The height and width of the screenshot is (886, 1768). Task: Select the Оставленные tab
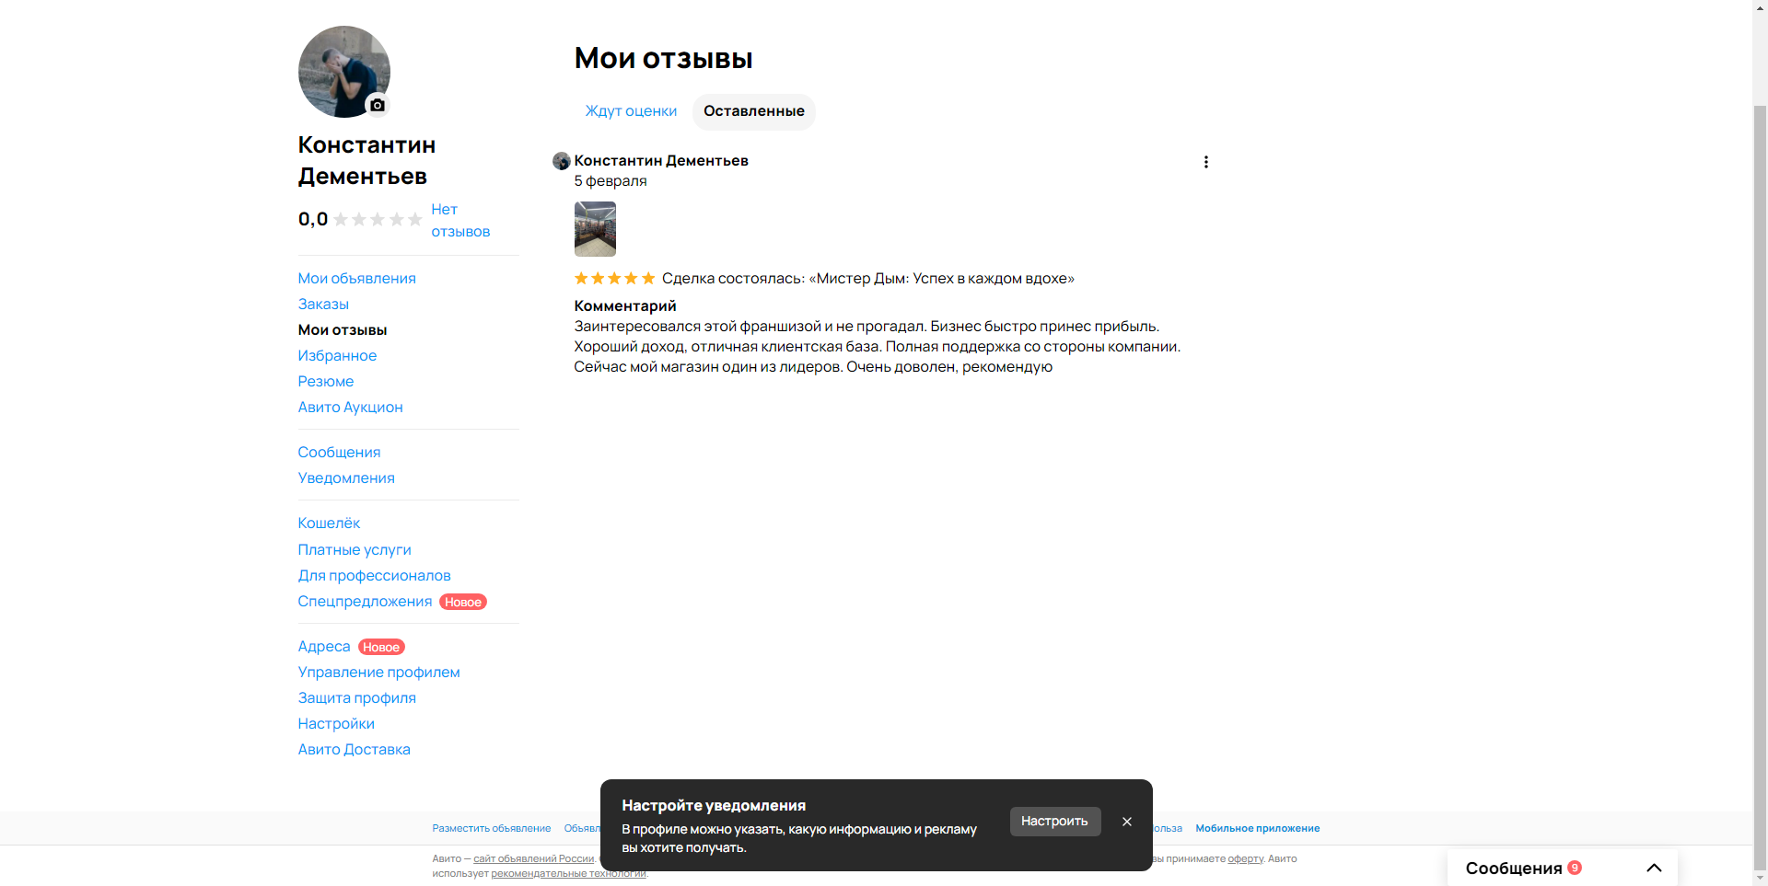754,111
